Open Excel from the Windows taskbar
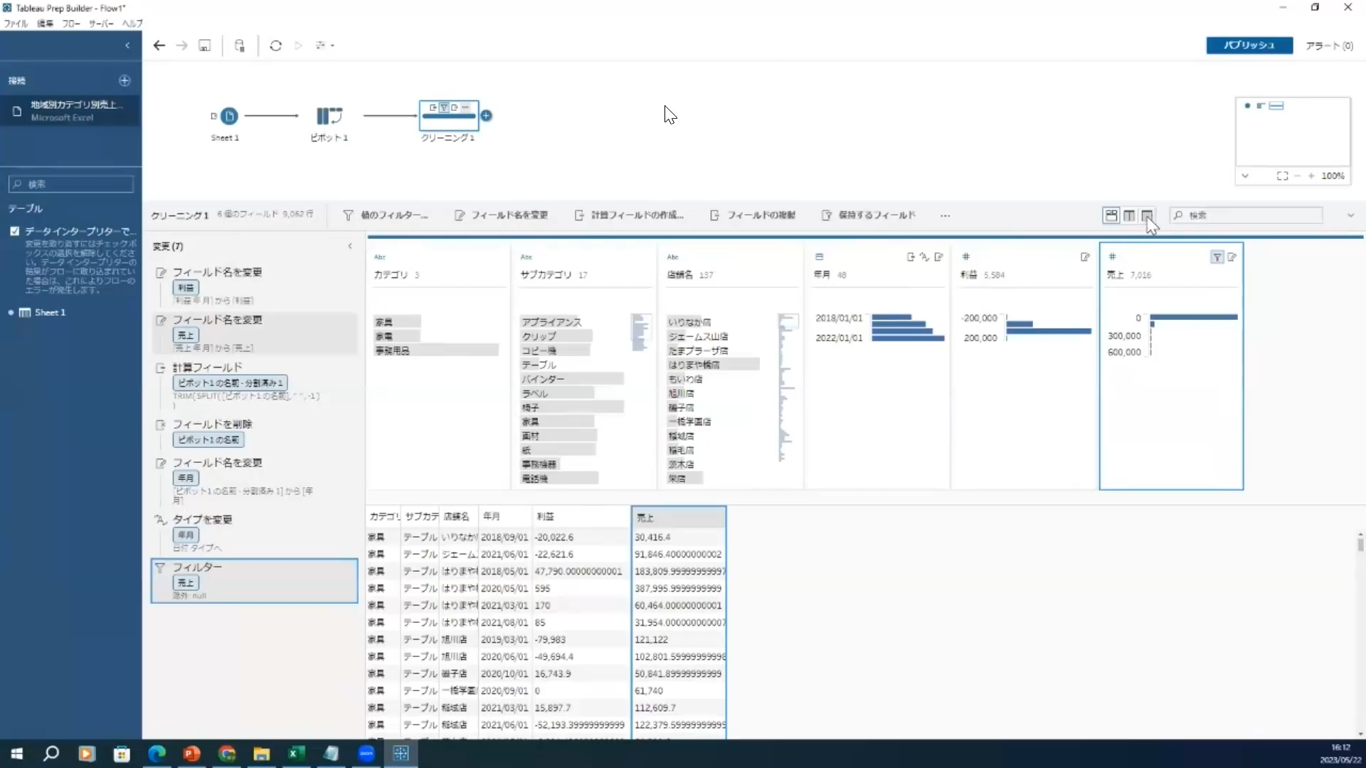 coord(296,754)
